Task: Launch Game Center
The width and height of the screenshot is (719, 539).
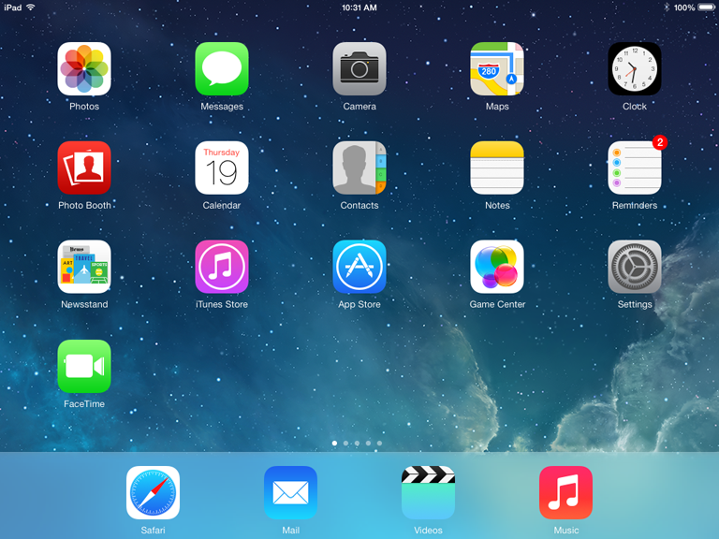Action: [x=497, y=267]
